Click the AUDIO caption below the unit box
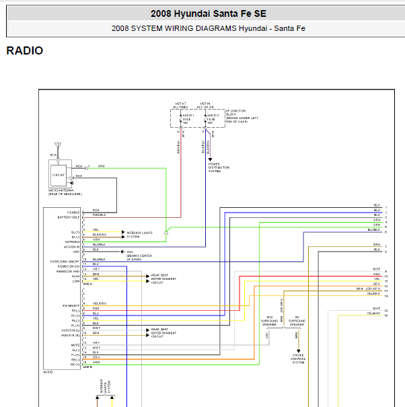Viewport: 405px width, 407px height. (48, 372)
